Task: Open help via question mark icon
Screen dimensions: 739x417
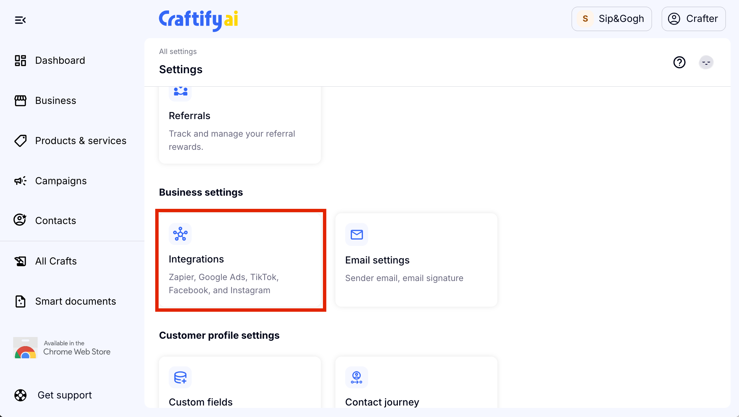Action: coord(679,62)
